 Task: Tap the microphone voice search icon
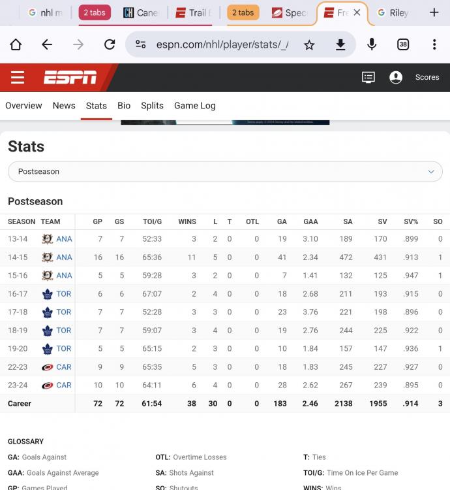tap(372, 44)
